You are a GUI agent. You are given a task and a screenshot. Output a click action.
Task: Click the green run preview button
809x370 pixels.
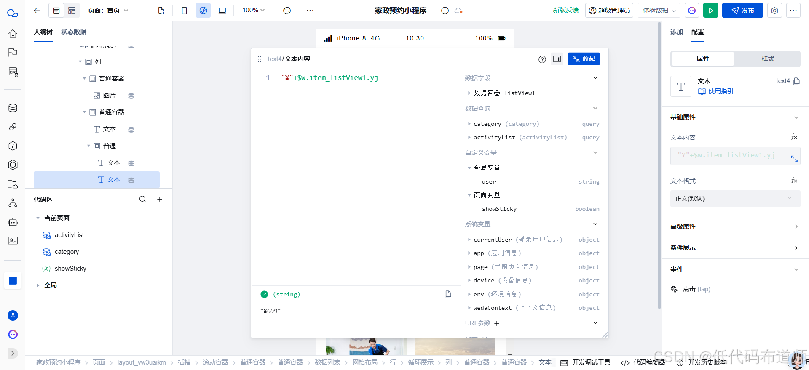[x=710, y=11]
